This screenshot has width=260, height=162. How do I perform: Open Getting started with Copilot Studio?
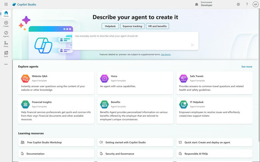click(135, 142)
